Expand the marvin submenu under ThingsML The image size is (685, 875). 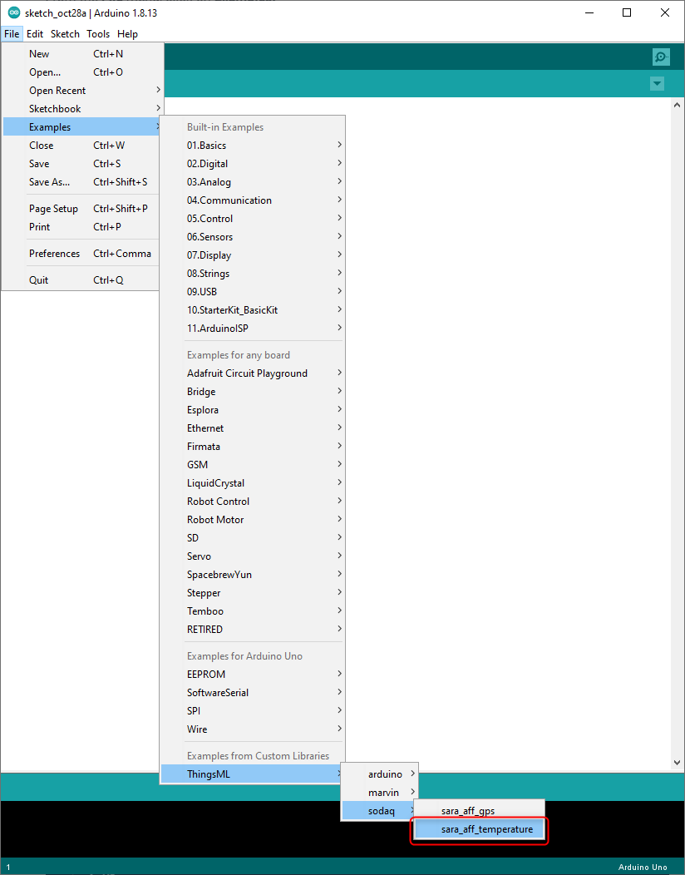pos(379,793)
